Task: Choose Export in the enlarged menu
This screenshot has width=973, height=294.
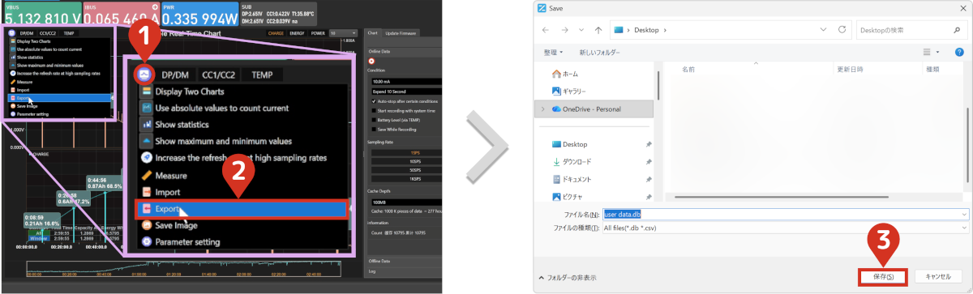Action: [x=241, y=208]
